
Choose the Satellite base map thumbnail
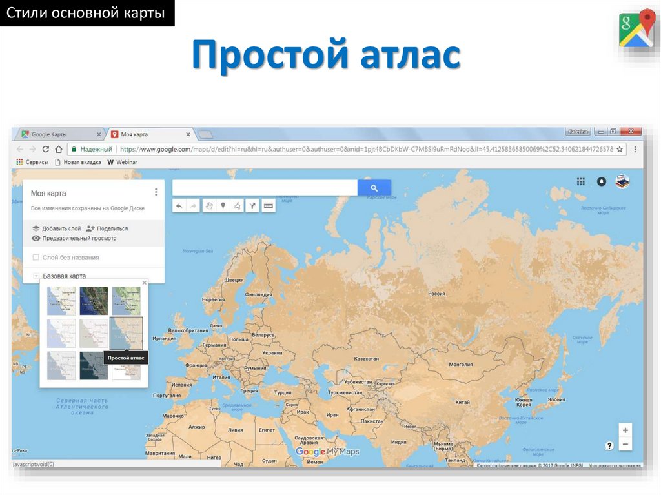pyautogui.click(x=94, y=301)
